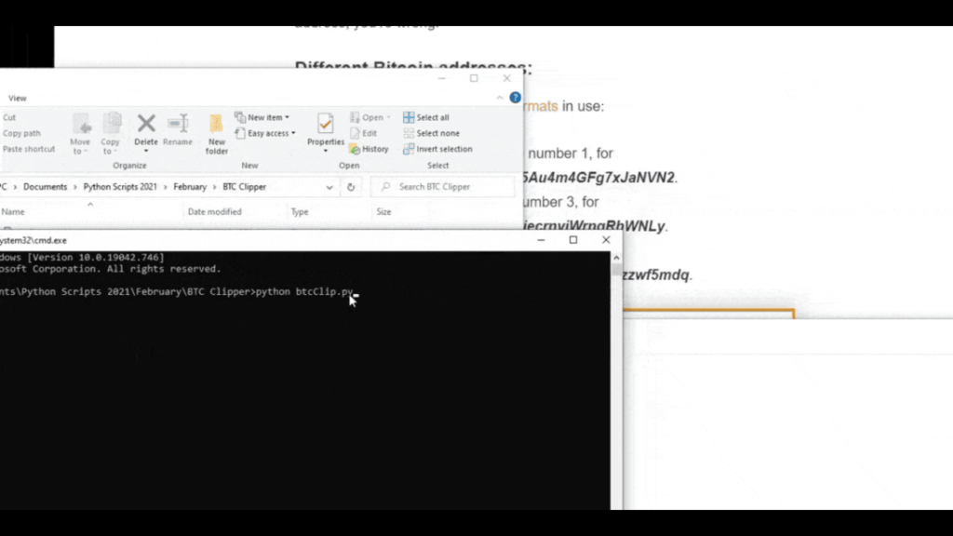This screenshot has height=536, width=953.
Task: Sort files by Name column
Action: [x=13, y=211]
